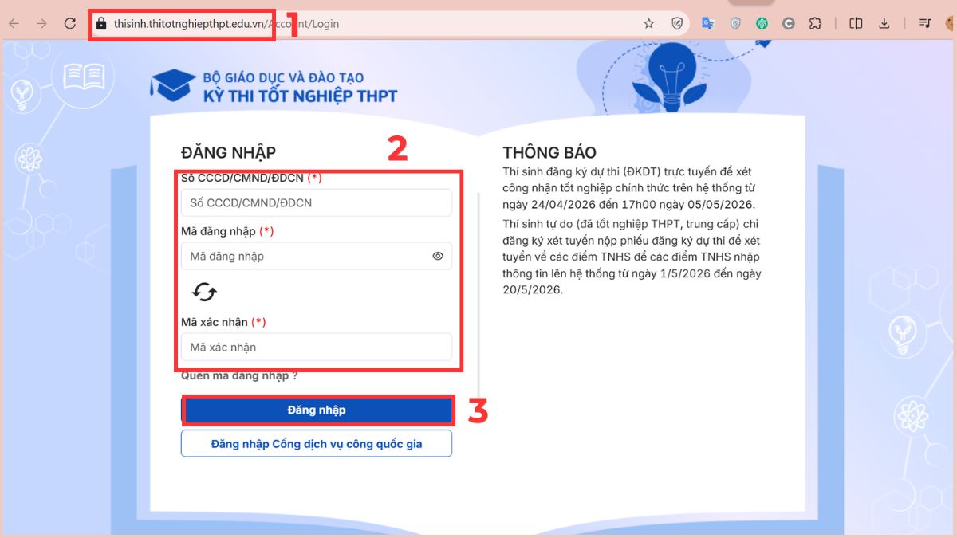Click the browser forward arrow

click(x=41, y=24)
